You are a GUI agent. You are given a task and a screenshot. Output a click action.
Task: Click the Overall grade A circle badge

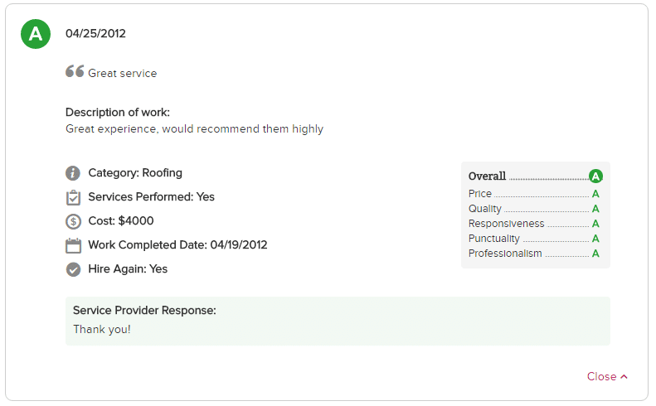(x=595, y=176)
